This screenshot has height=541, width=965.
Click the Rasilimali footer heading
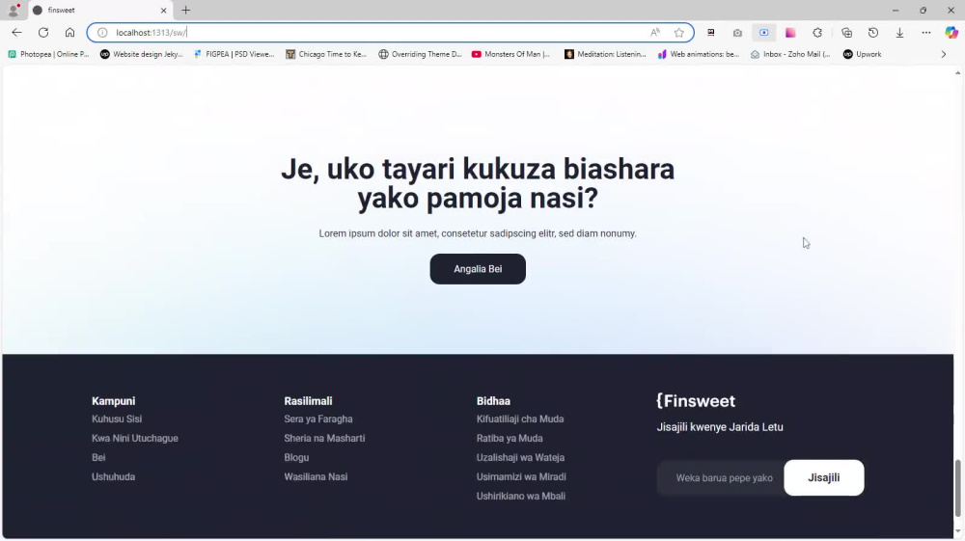click(x=308, y=401)
